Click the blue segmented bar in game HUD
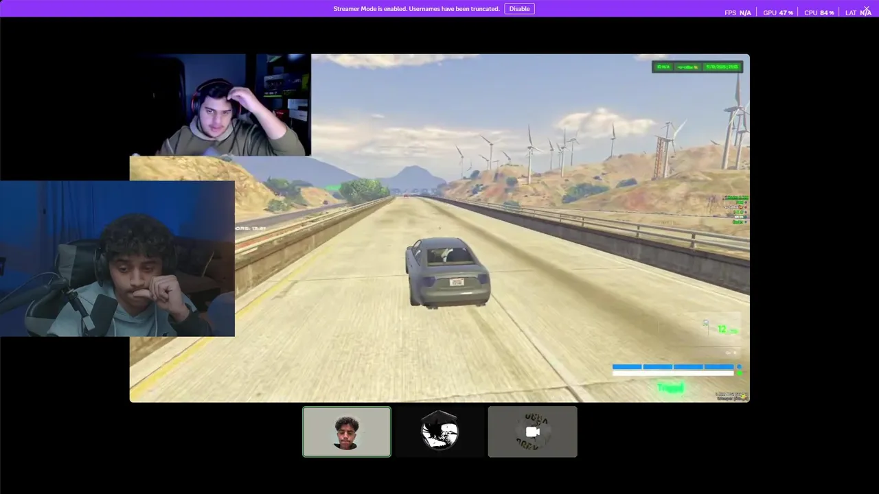 pos(673,367)
